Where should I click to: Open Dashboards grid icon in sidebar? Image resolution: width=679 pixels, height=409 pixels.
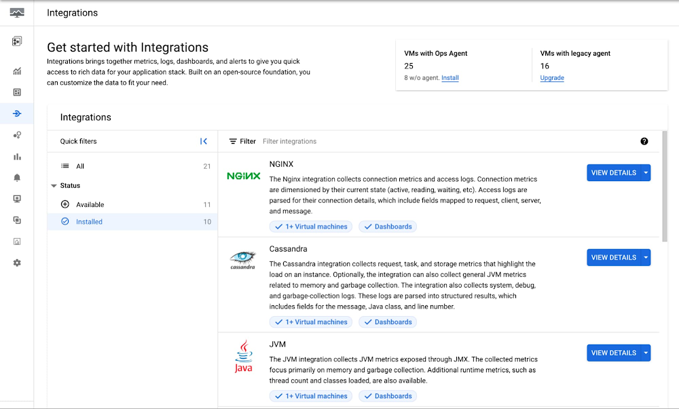[x=17, y=92]
